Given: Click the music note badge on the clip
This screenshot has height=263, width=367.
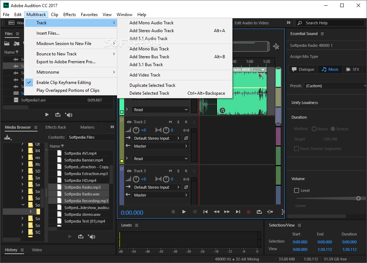Looking at the screenshot, I should [x=222, y=110].
